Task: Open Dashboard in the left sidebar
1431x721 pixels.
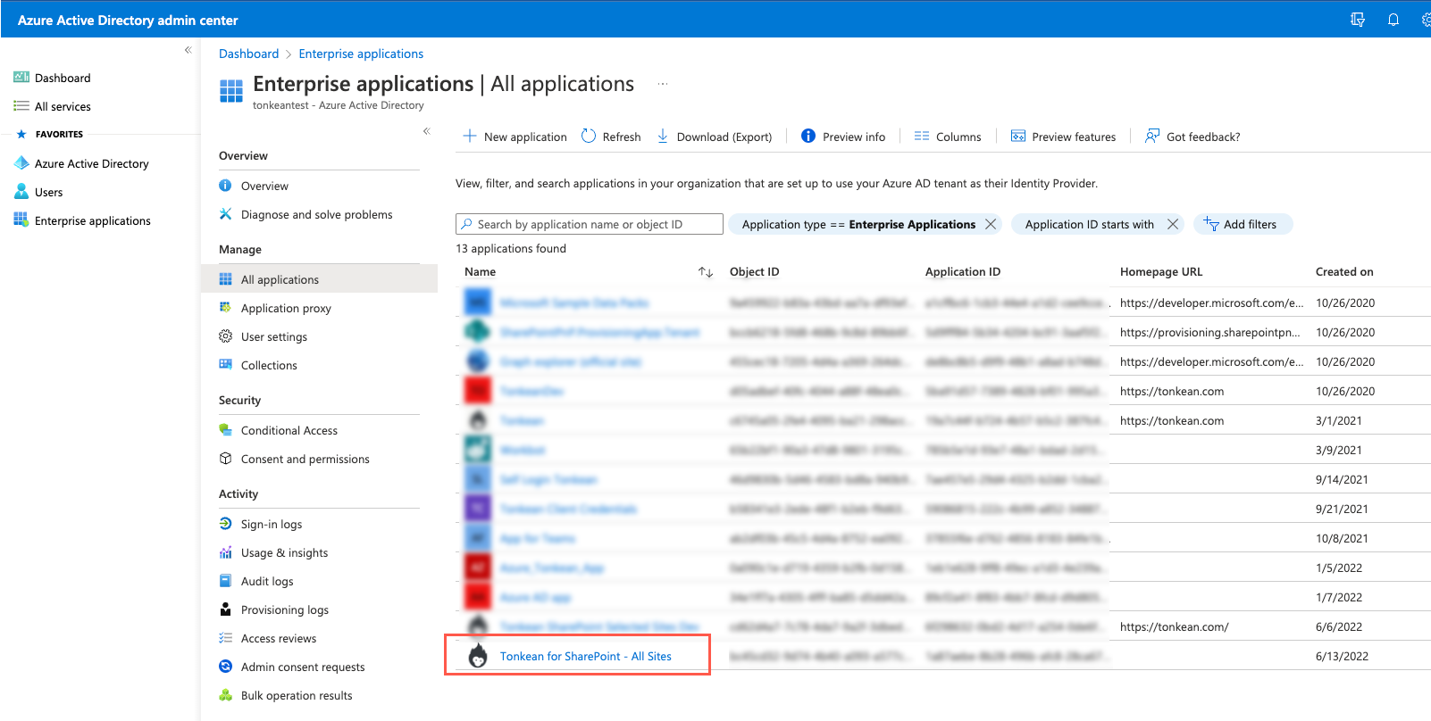Action: point(63,78)
